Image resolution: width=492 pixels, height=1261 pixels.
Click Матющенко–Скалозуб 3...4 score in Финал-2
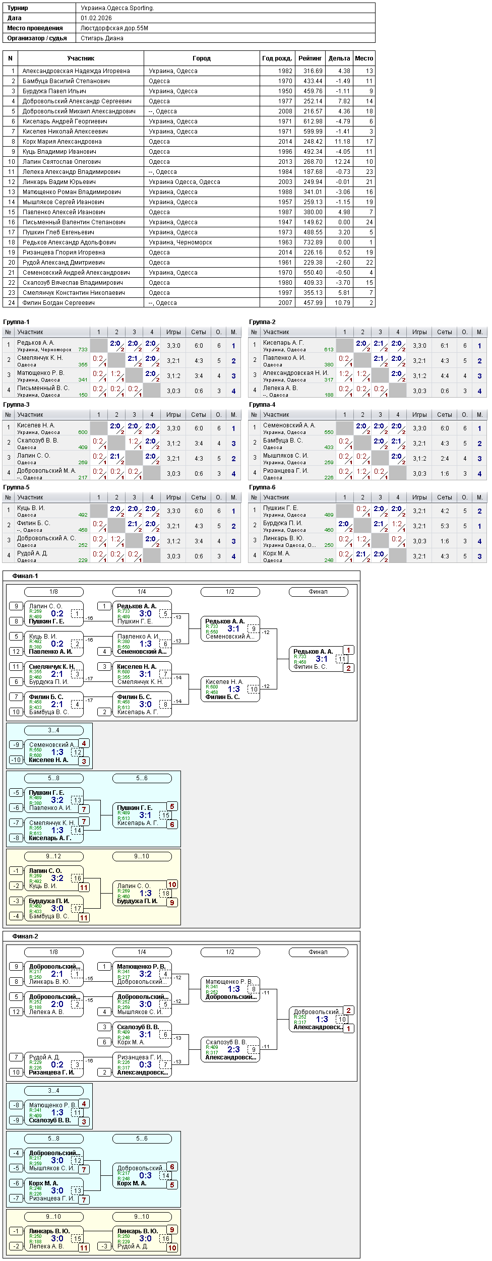tap(57, 1112)
